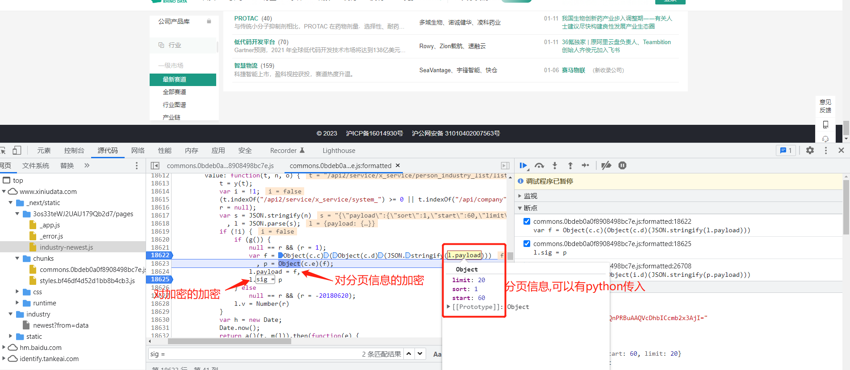Screen dimensions: 850x370
Task: Open 智慧物流 industry link
Action: click(246, 66)
